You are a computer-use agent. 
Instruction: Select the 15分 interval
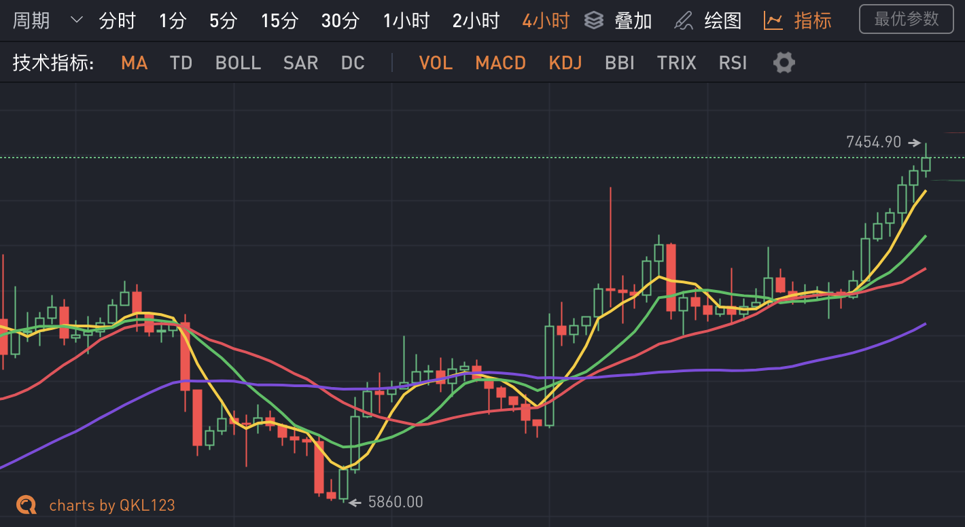pos(279,20)
